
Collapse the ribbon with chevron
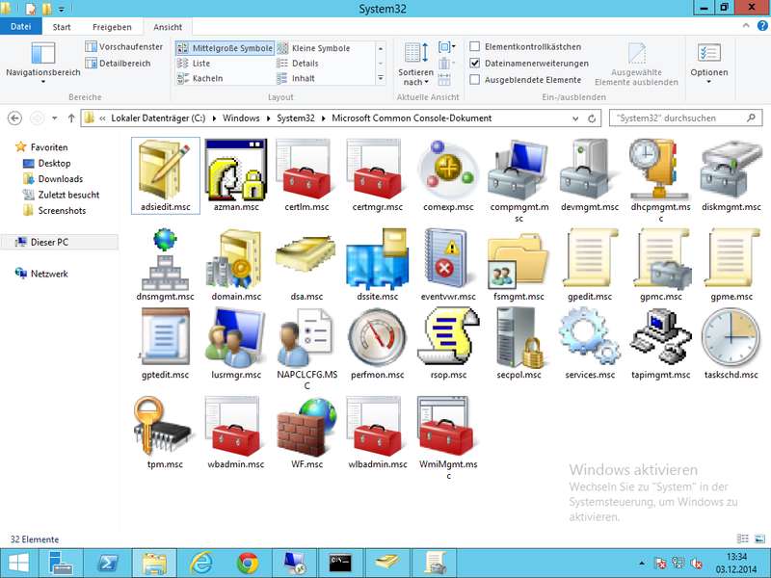click(746, 26)
